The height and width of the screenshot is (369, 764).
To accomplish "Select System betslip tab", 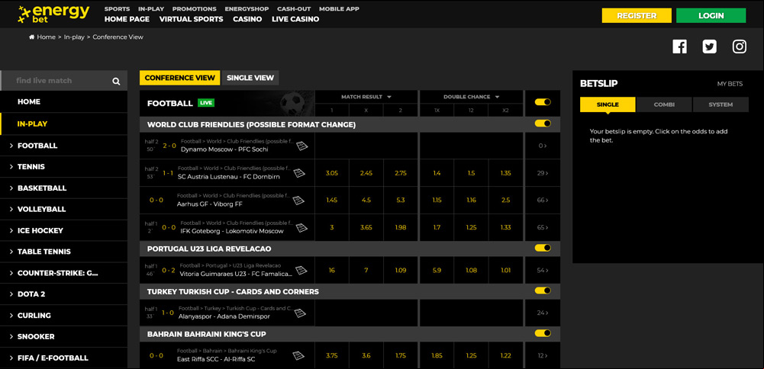I will point(720,104).
